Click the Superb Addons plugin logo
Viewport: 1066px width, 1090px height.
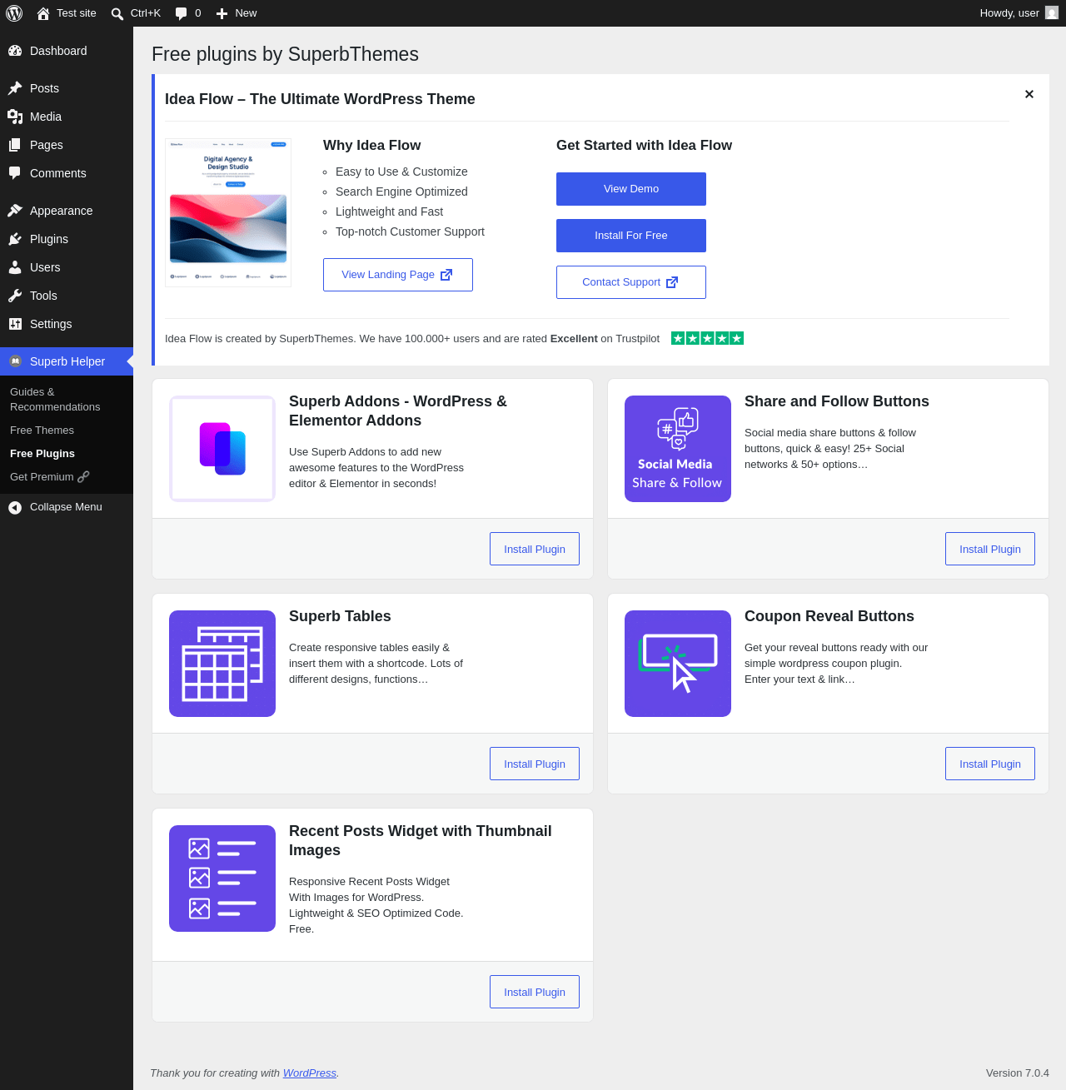[x=222, y=449]
